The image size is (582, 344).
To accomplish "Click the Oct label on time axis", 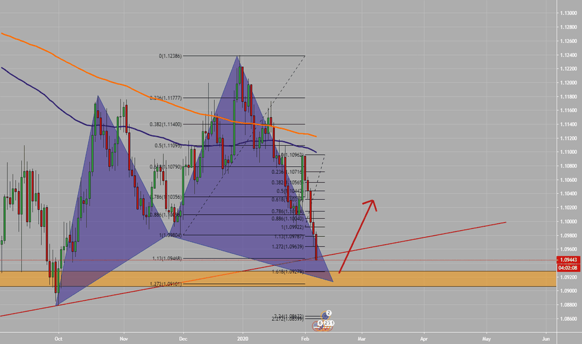I will (x=58, y=339).
